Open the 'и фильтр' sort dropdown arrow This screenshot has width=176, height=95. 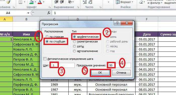(161, 3)
